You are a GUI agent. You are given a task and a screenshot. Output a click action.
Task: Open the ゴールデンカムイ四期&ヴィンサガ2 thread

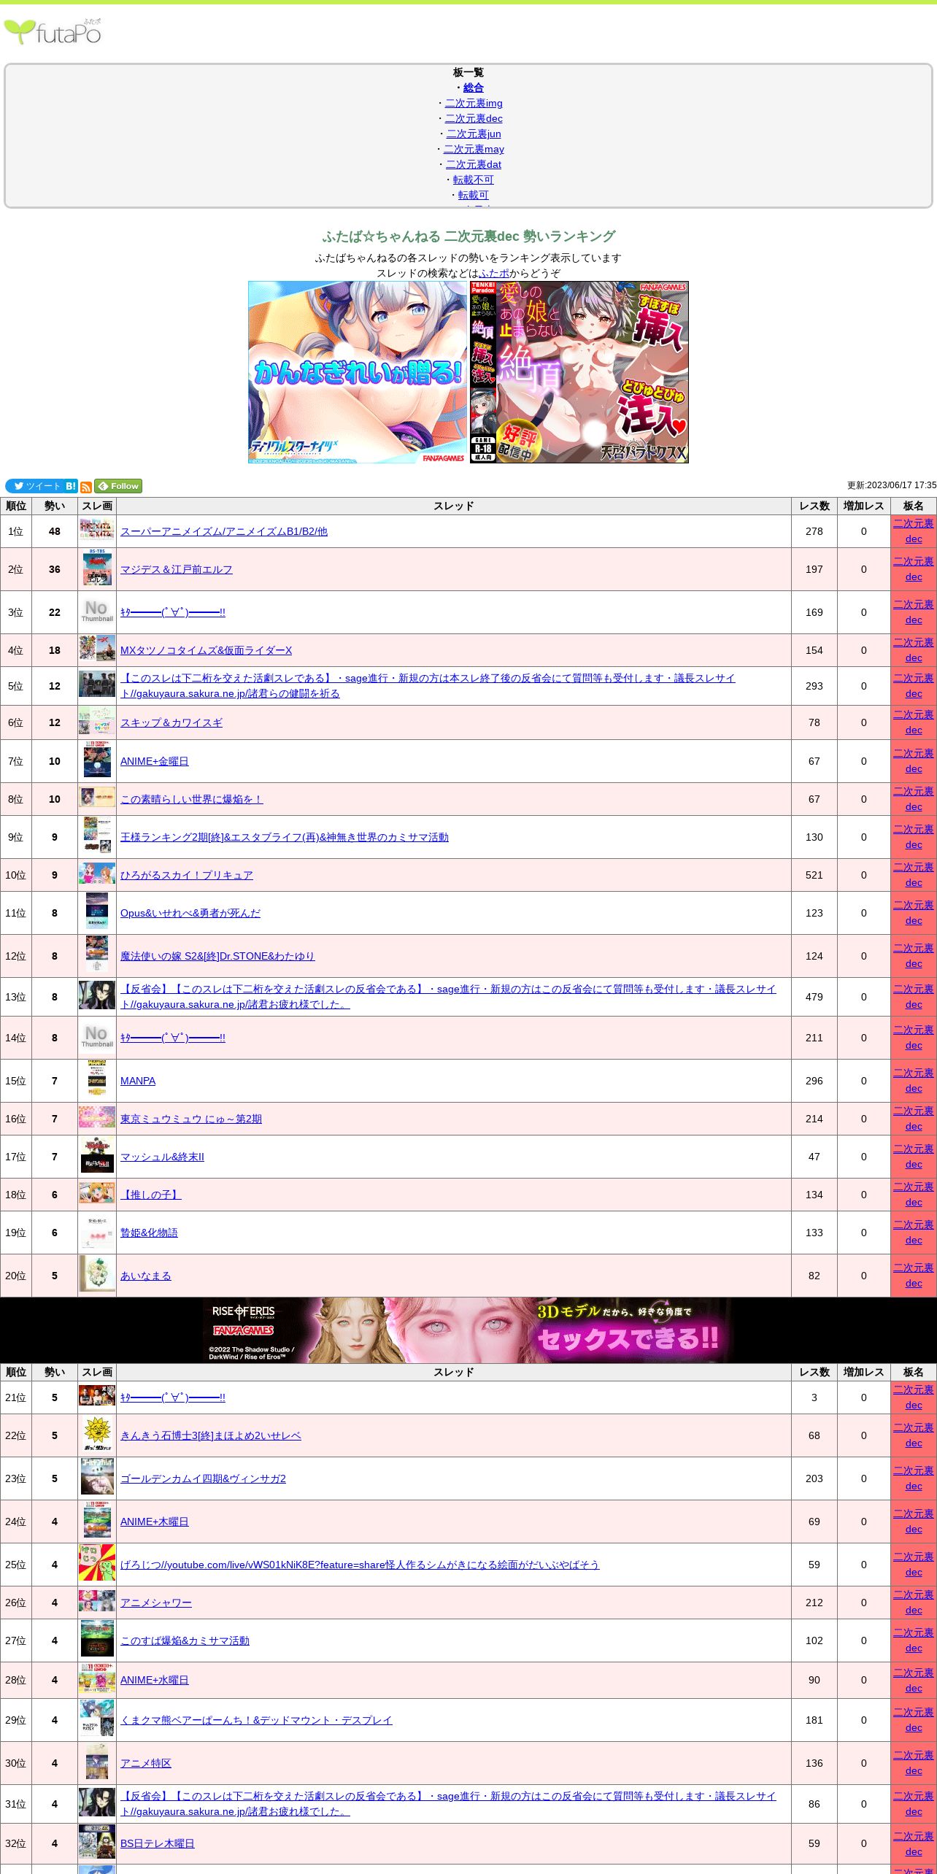pos(203,1478)
